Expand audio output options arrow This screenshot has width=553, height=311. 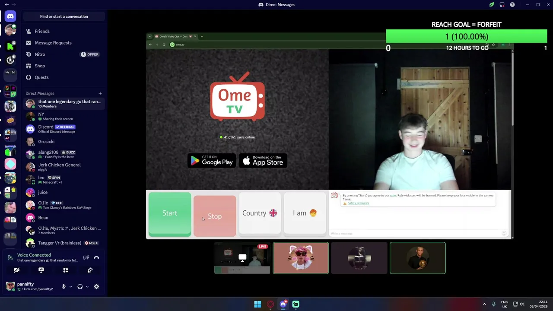click(87, 286)
